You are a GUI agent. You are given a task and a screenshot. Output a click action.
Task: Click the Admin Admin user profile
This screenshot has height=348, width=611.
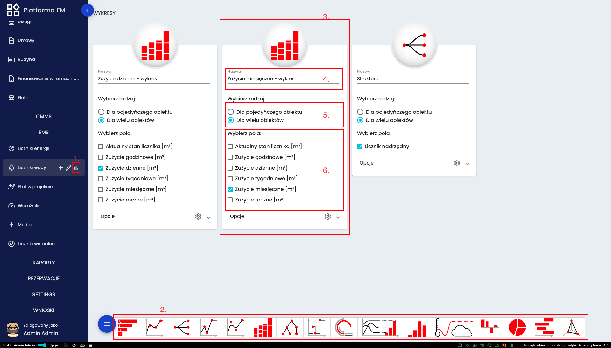point(33,330)
